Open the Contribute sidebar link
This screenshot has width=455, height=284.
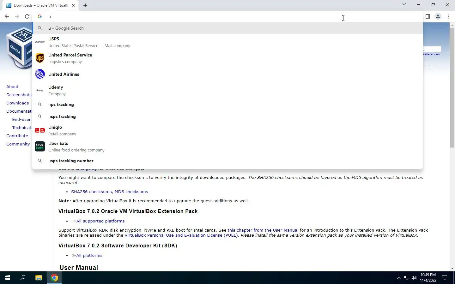coord(17,136)
